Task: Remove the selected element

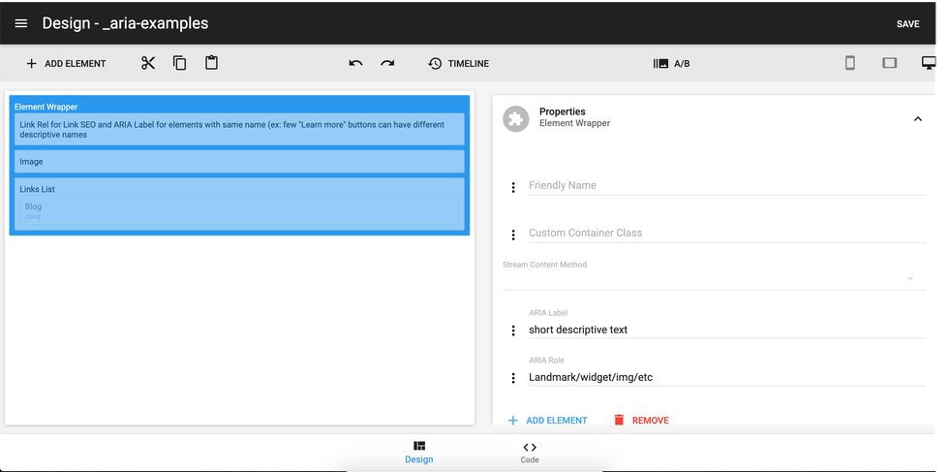Action: tap(640, 421)
